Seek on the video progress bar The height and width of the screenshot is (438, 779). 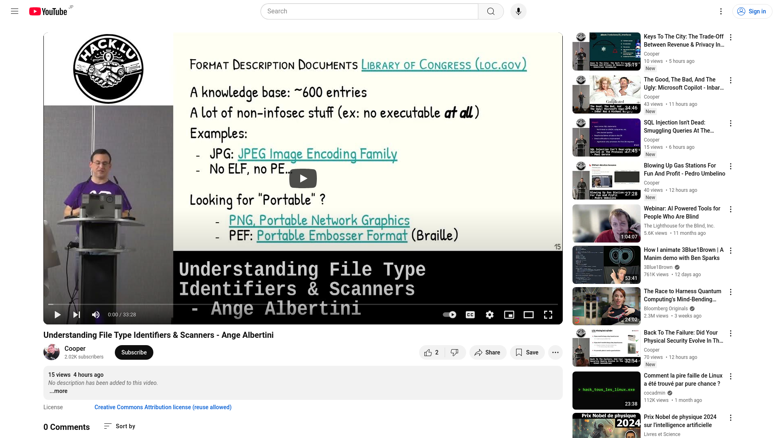point(303,304)
